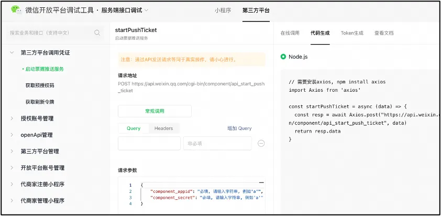Collapse 第三方平台调用凭证 section

12,52
